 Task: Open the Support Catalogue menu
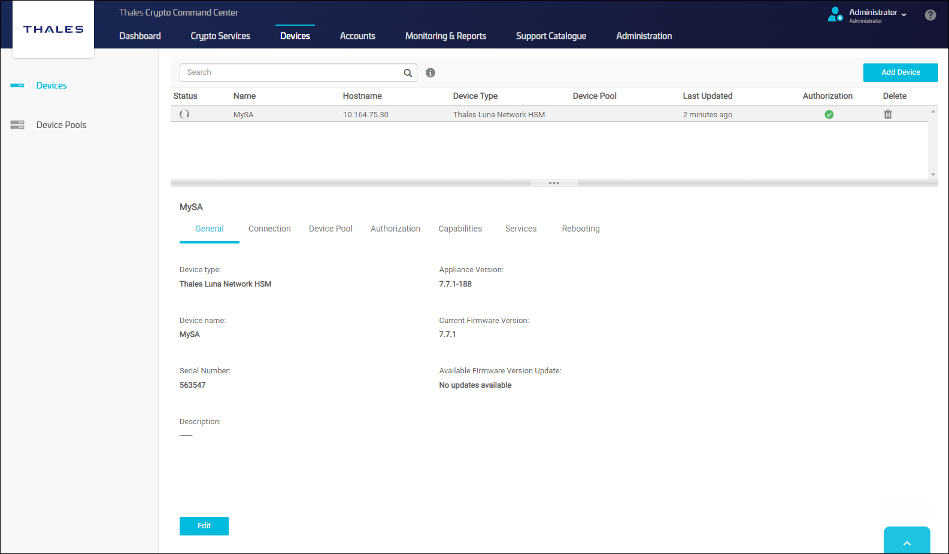click(551, 36)
